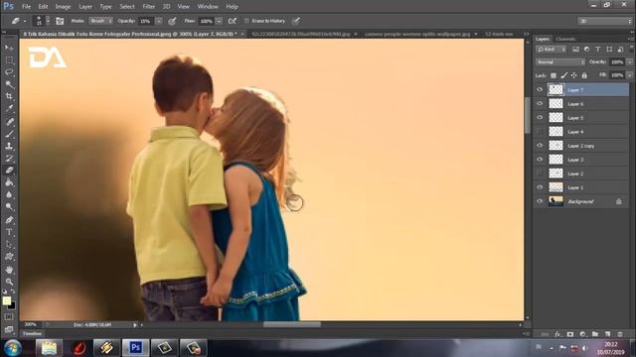Select the Magic Wand tool
The image size is (636, 357).
pos(9,84)
